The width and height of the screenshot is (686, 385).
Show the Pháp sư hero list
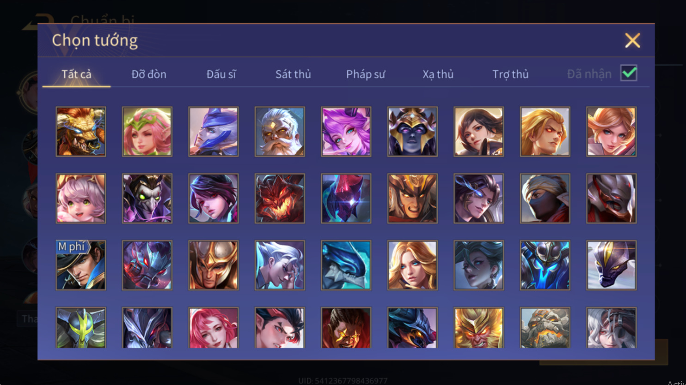366,74
